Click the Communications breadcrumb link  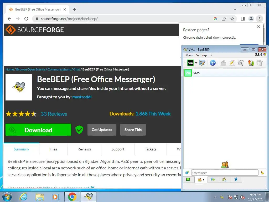coord(59,69)
